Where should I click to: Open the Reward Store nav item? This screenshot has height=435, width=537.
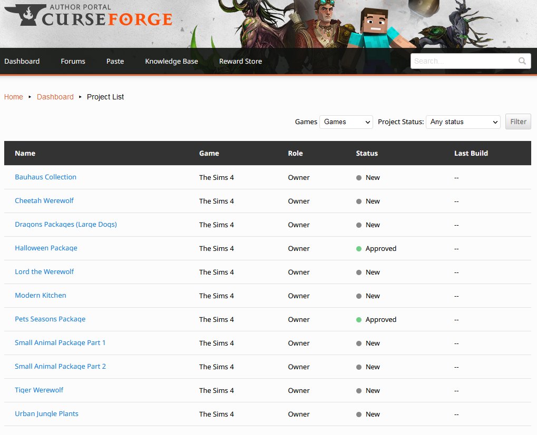[x=240, y=61]
